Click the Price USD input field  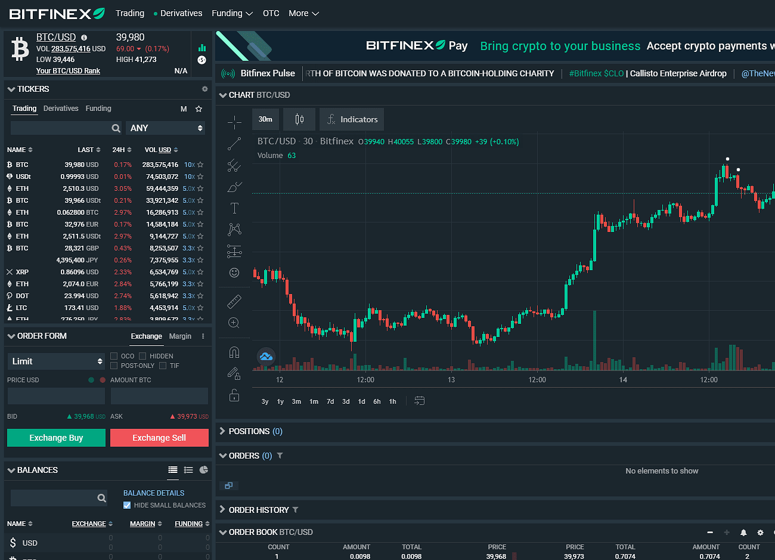(56, 396)
